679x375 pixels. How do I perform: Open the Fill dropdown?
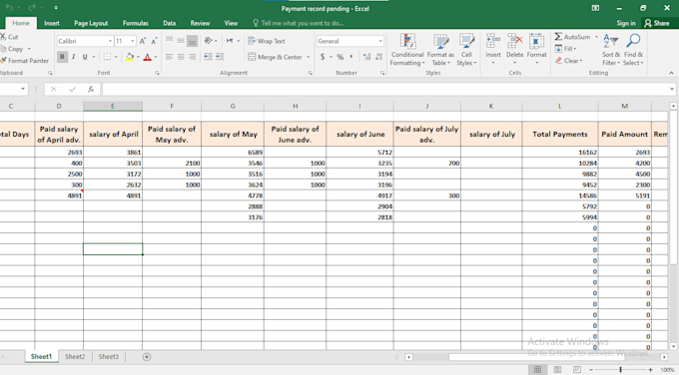[565, 49]
